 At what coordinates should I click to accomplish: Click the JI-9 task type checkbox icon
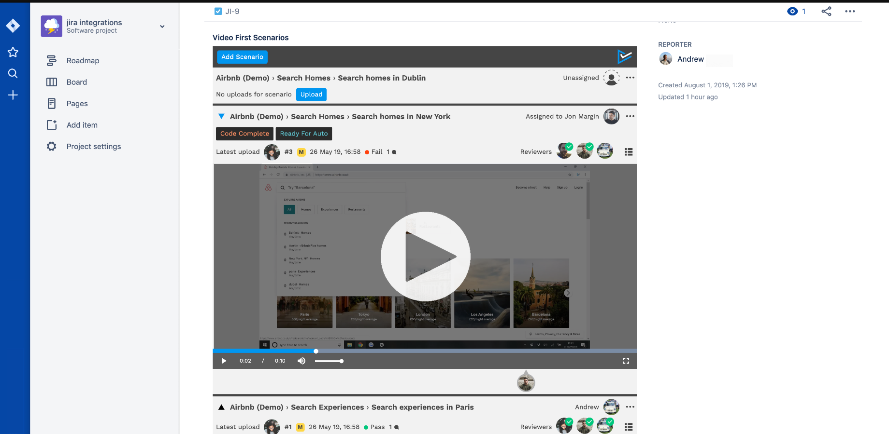click(x=218, y=11)
